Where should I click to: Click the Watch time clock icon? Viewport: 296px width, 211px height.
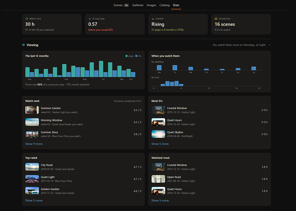point(27,19)
